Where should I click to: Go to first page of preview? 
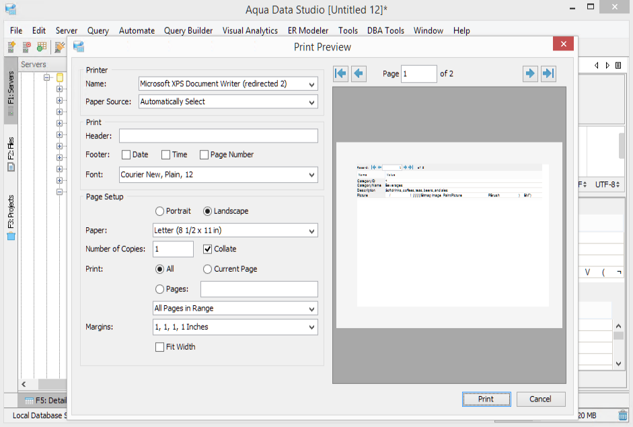coord(341,73)
